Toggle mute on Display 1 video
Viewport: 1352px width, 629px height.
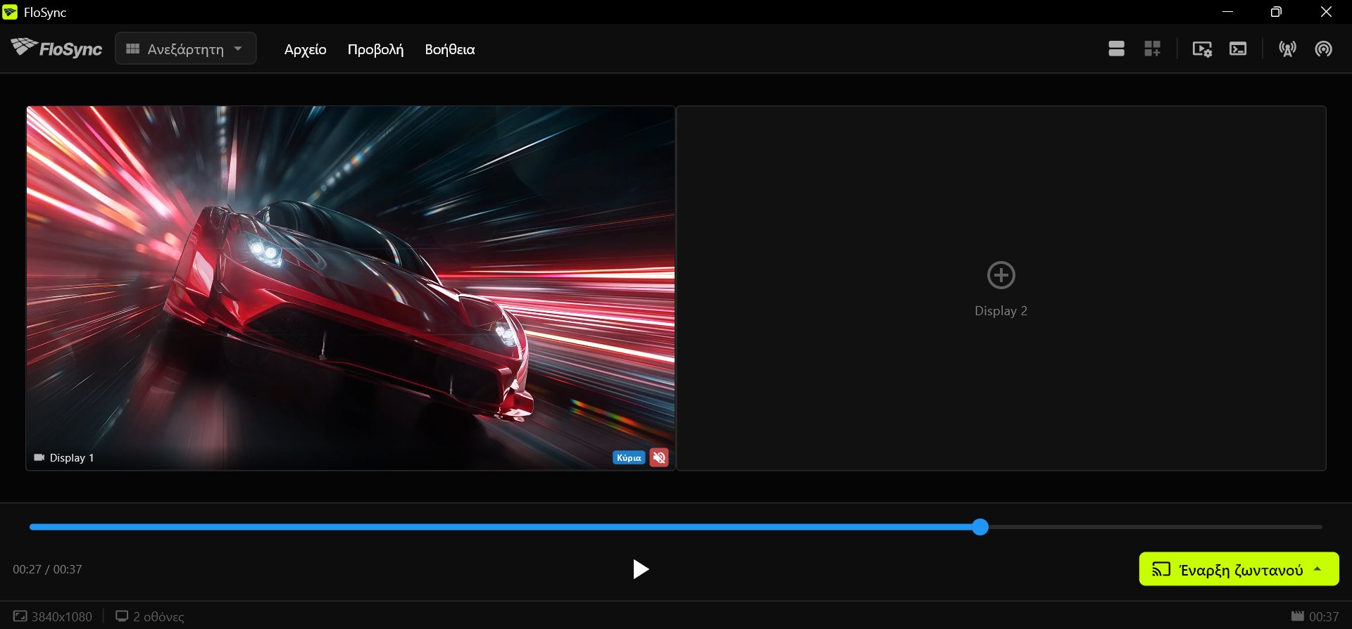[659, 458]
